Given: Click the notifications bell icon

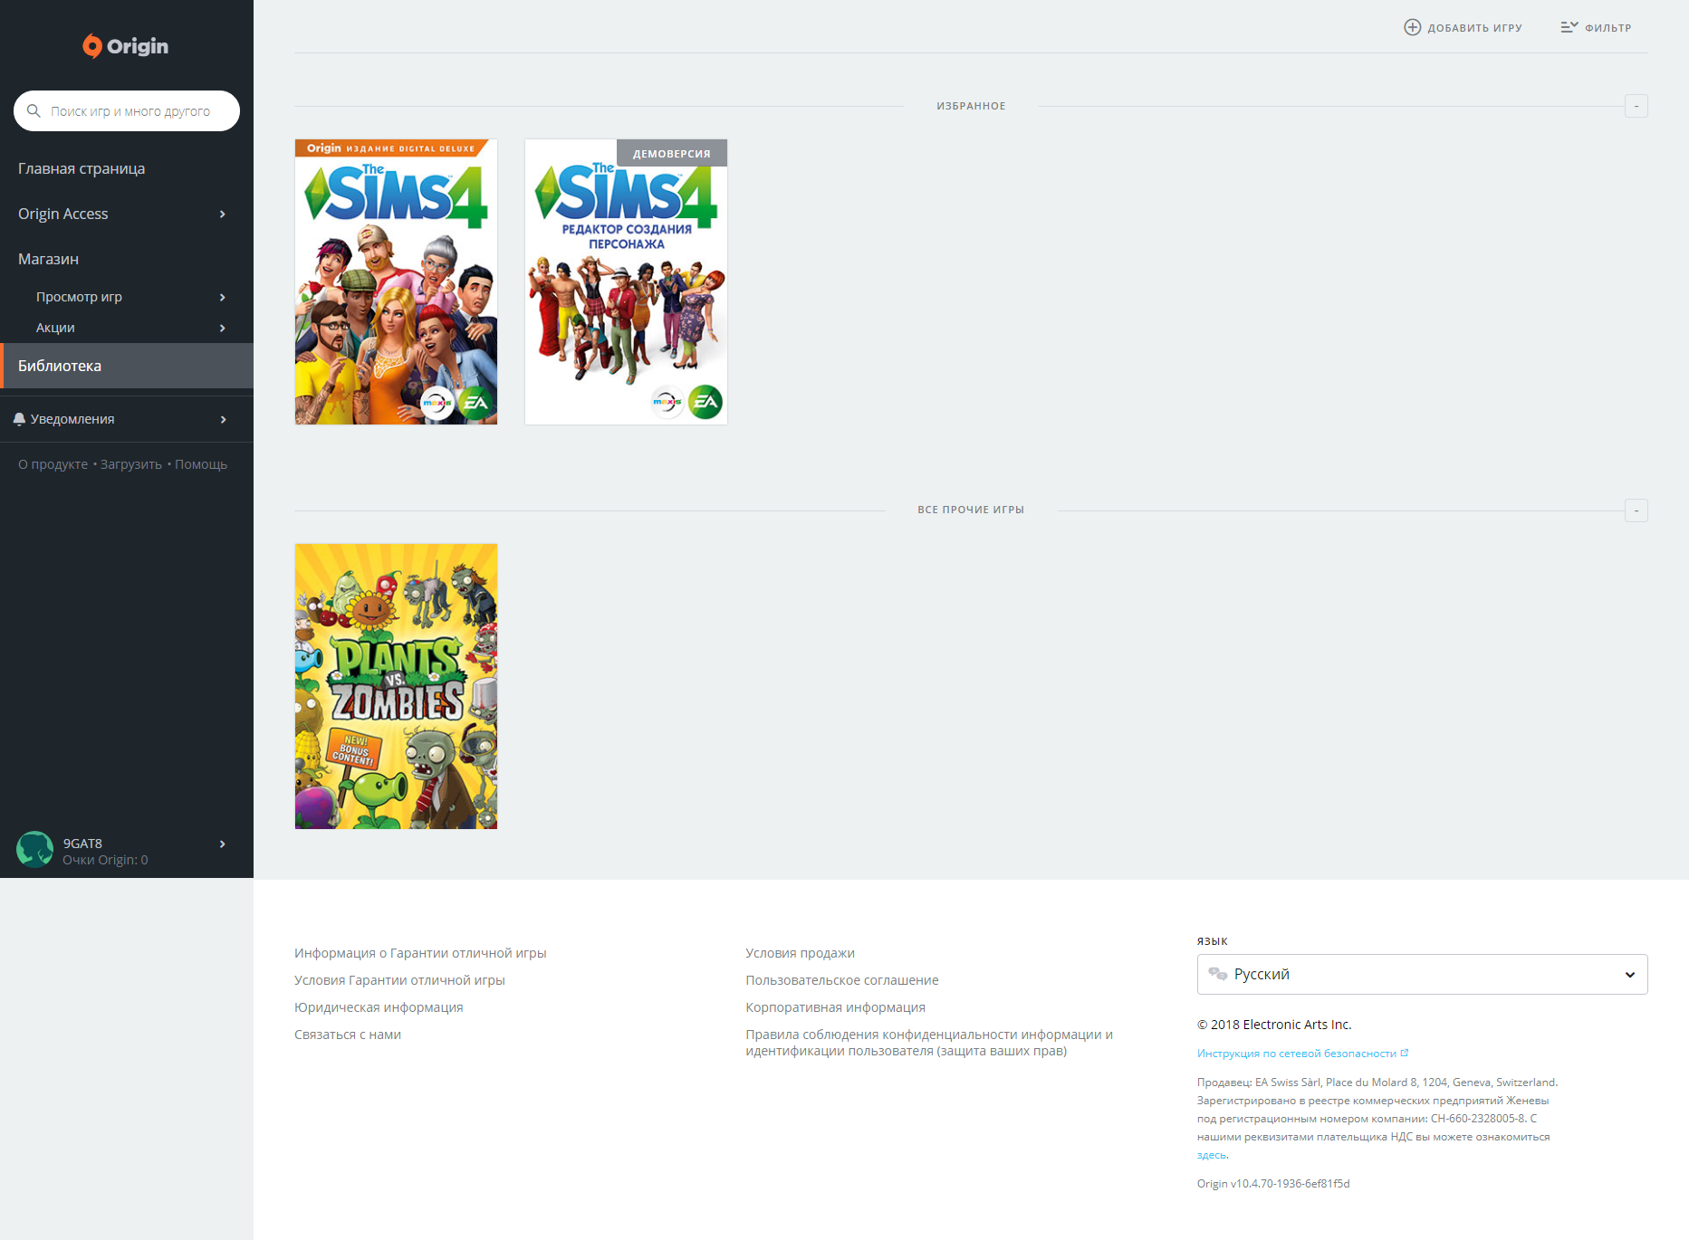Looking at the screenshot, I should (x=19, y=419).
